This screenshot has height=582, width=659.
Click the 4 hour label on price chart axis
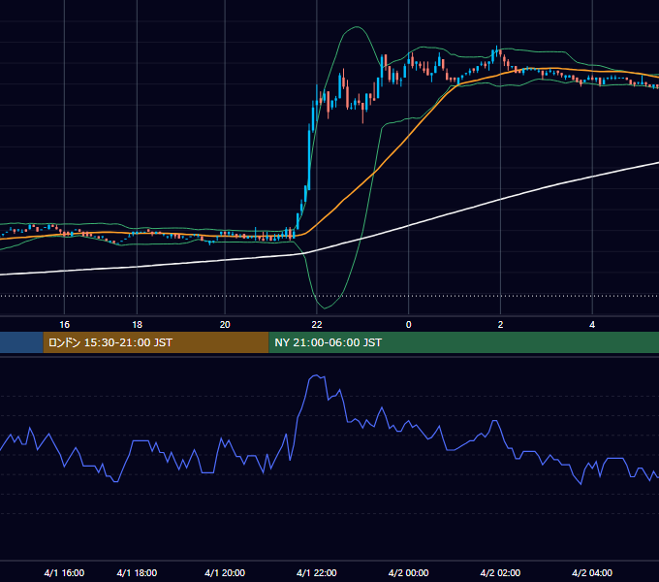pos(592,325)
